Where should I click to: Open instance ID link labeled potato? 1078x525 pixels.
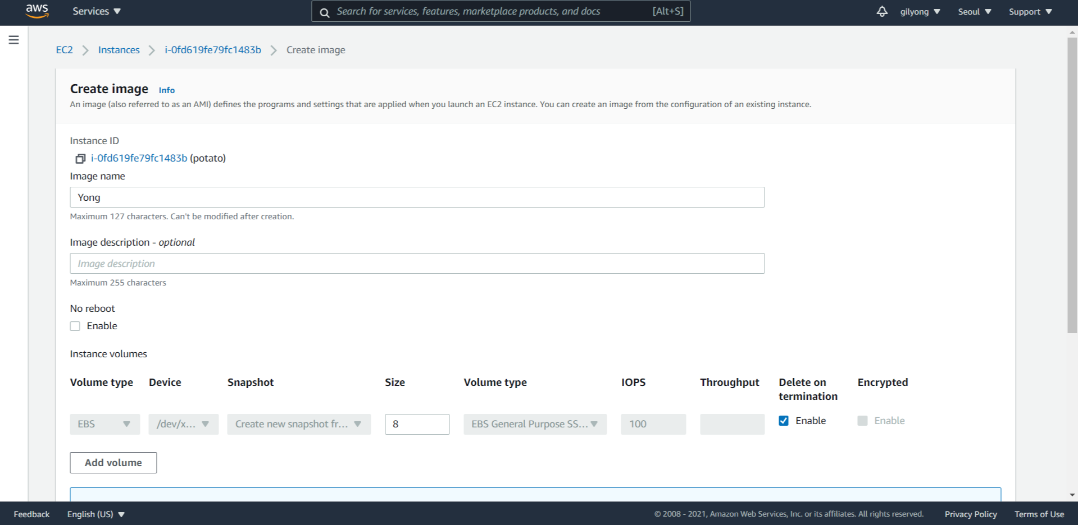[x=139, y=158]
